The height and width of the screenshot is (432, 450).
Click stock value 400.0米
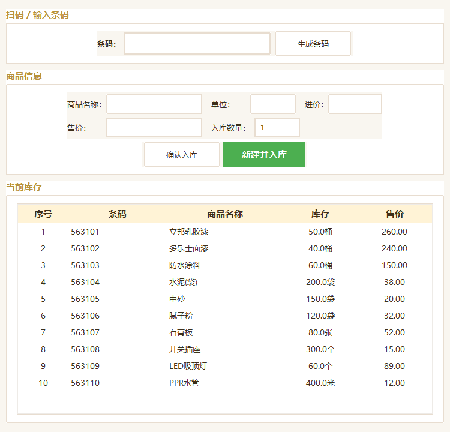(x=320, y=383)
